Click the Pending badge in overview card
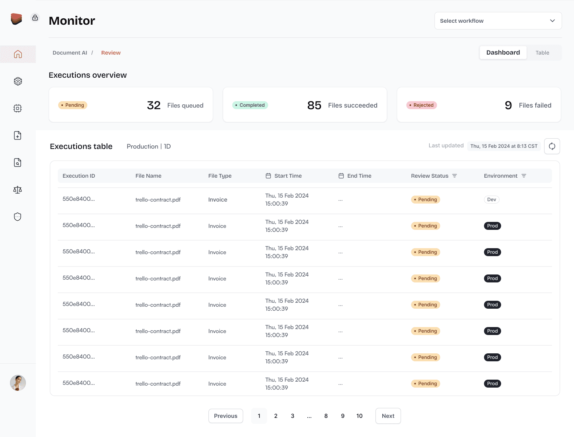 click(73, 105)
